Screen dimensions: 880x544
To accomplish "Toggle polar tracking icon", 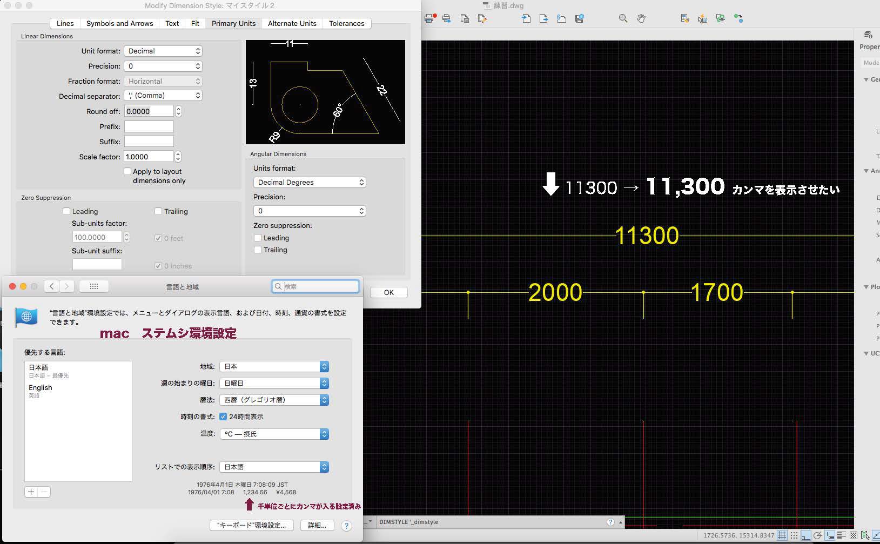I will point(818,535).
